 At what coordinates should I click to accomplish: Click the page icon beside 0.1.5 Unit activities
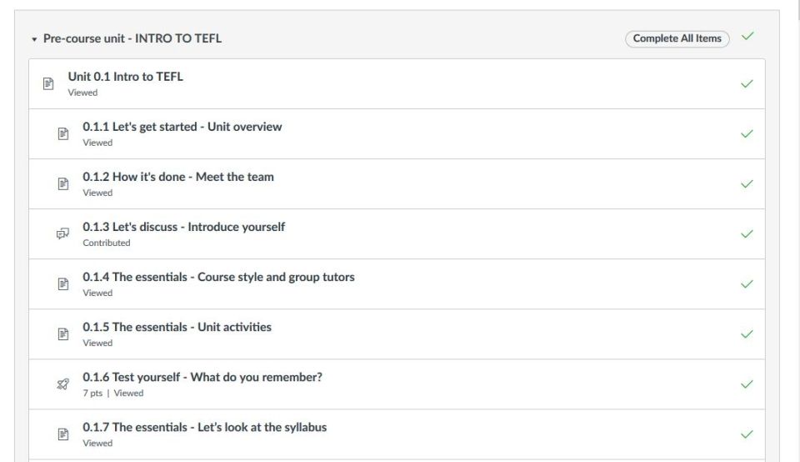pos(63,334)
